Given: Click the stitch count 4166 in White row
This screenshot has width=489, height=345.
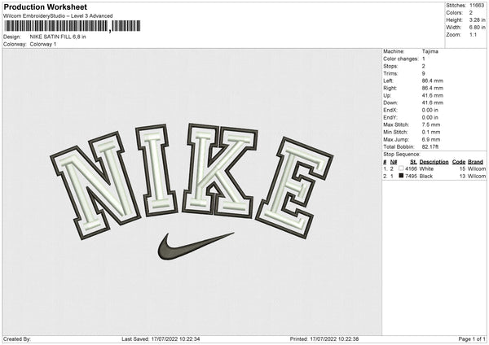Looking at the screenshot, I should (411, 168).
